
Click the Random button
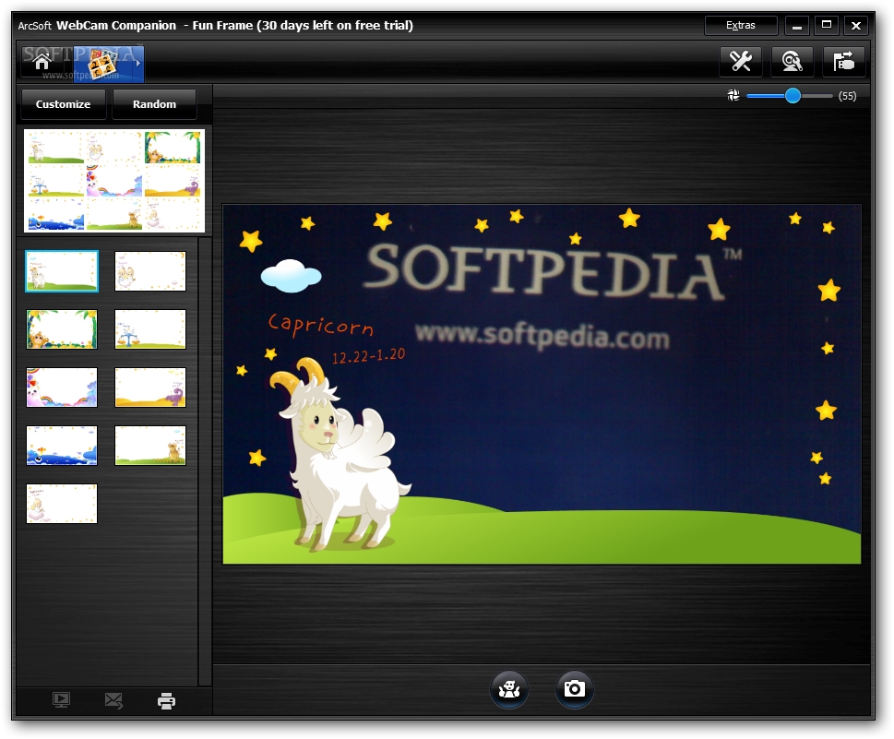154,104
